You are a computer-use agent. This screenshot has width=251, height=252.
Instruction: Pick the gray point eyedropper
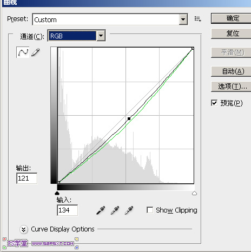(x=115, y=210)
